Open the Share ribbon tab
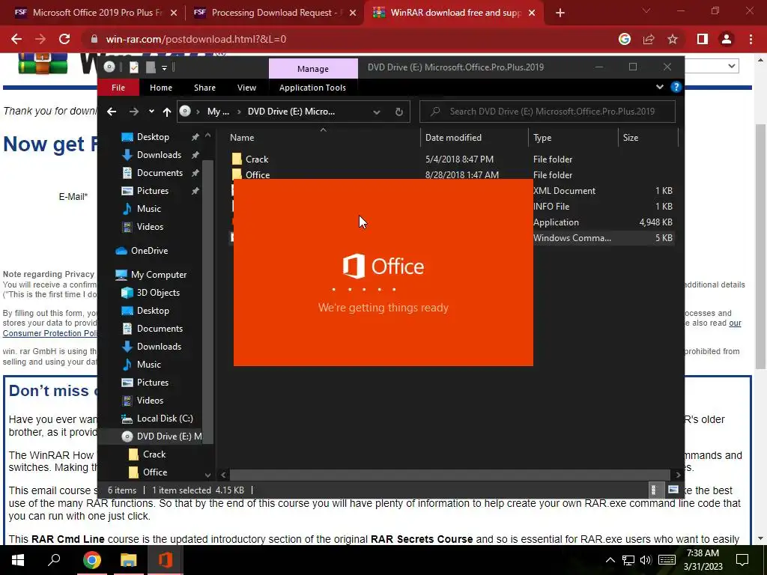Image resolution: width=767 pixels, height=575 pixels. point(204,88)
